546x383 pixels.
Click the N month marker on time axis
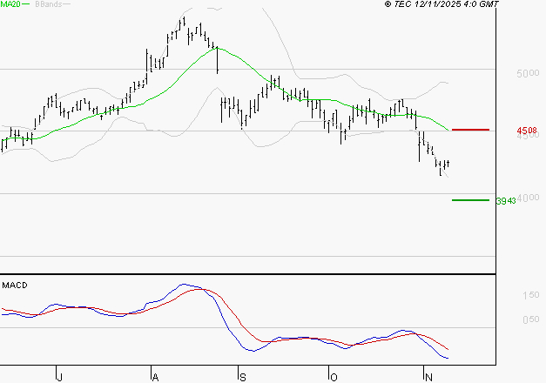coord(428,378)
